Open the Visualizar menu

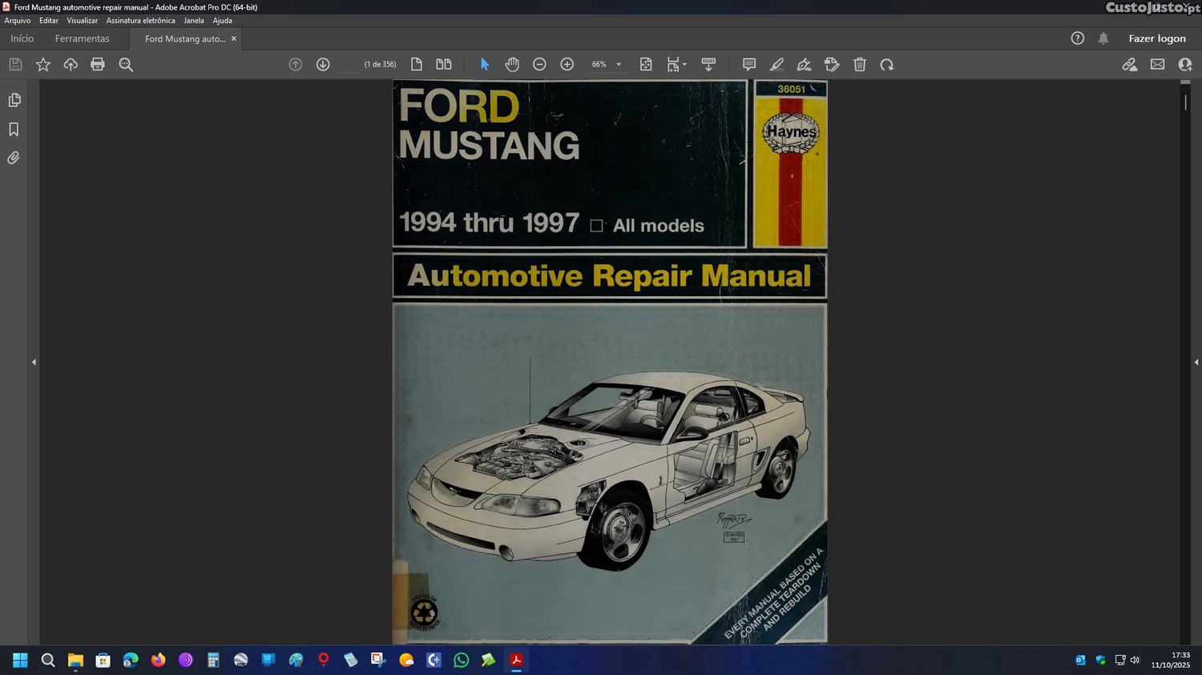(x=82, y=21)
